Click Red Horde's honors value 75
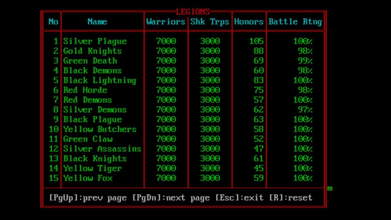 tap(259, 90)
